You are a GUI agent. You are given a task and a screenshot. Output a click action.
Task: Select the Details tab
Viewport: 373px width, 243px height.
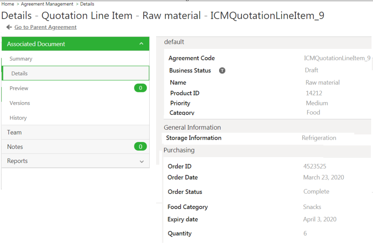click(20, 73)
